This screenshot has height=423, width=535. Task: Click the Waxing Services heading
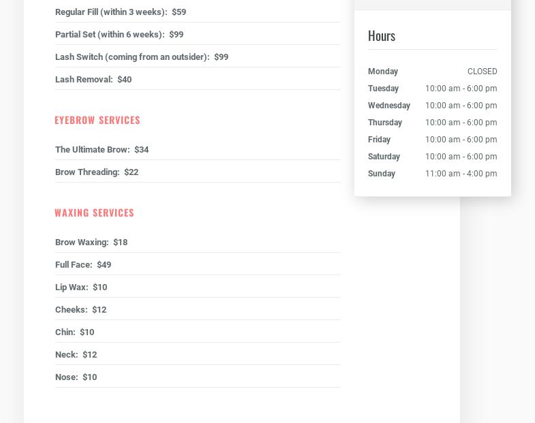point(94,213)
